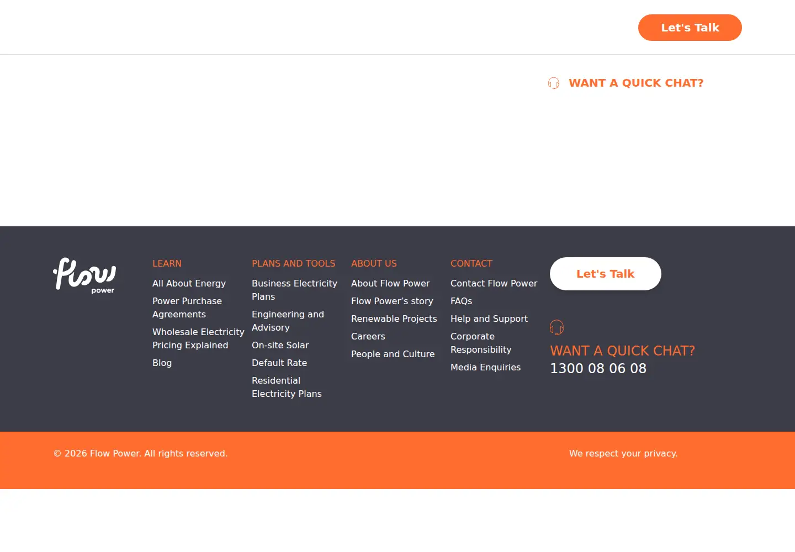Viewport: 795px width, 552px height.
Task: Click the headset icon above the footer quick chat text
Action: (x=556, y=327)
